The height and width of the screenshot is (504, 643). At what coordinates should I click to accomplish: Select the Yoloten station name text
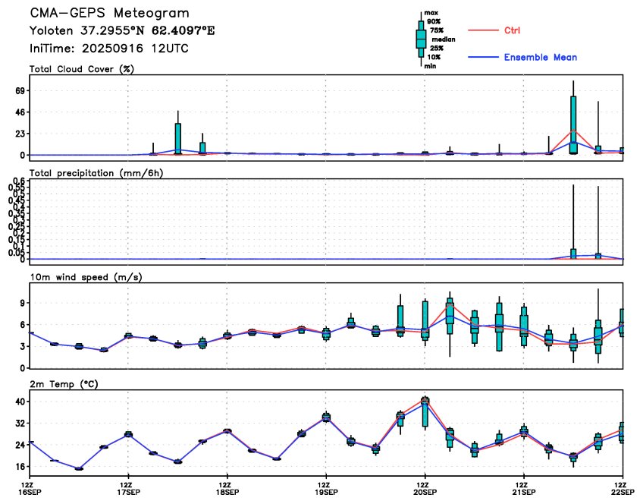click(52, 31)
